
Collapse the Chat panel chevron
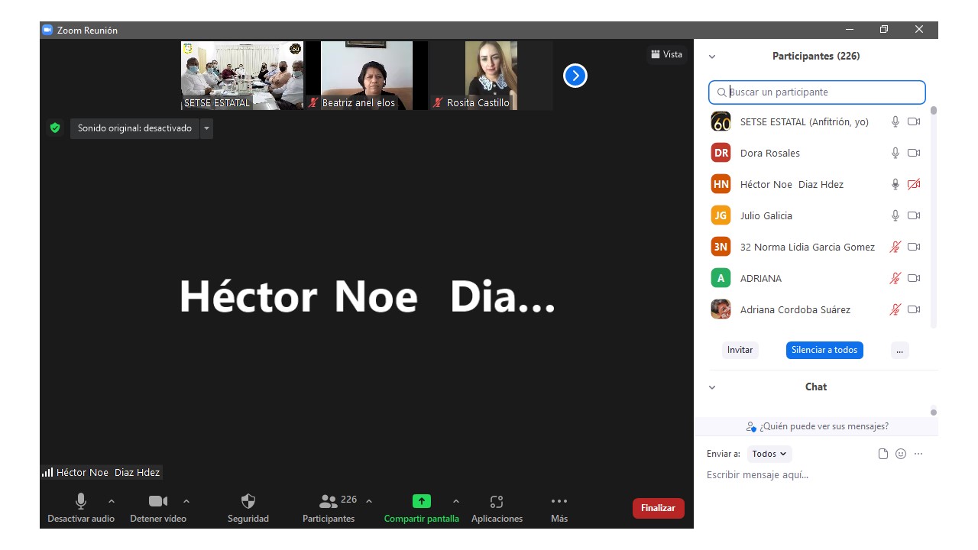tap(712, 387)
